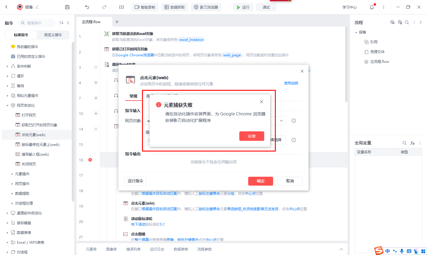The width and height of the screenshot is (427, 255).
Task: Open the 元素库 bottom tab
Action: 91,249
